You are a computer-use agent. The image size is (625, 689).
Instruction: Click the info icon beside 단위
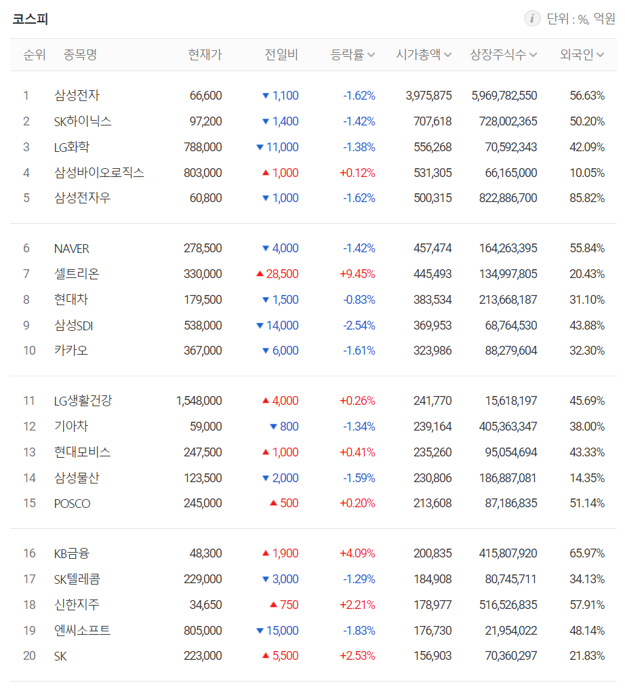click(x=532, y=18)
